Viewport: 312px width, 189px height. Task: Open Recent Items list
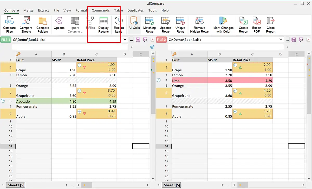click(118, 25)
